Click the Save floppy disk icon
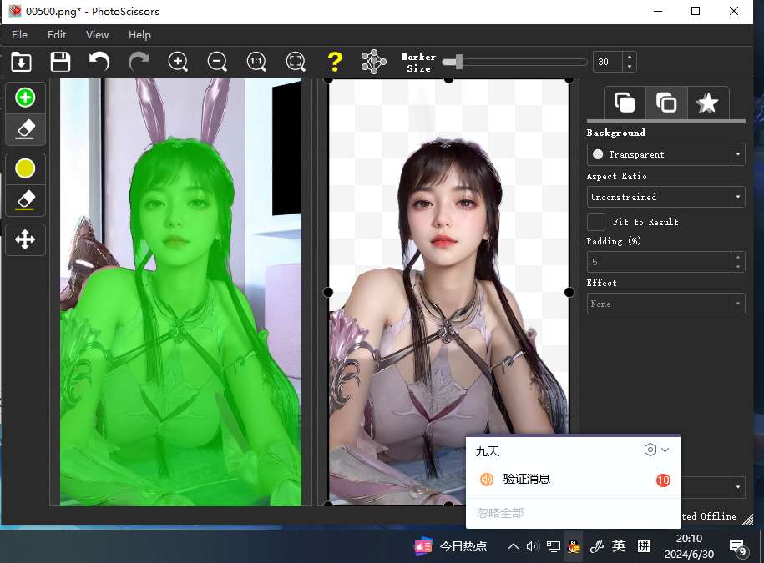The width and height of the screenshot is (764, 563). (60, 62)
